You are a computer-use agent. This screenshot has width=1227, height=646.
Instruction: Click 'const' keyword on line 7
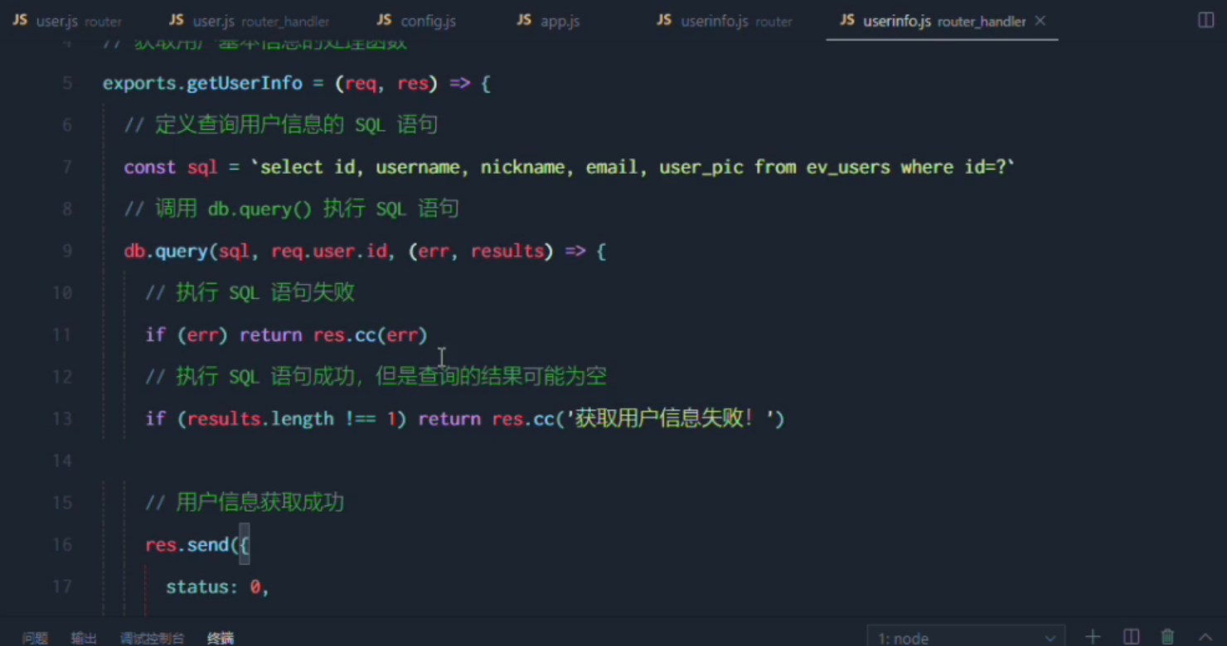(x=150, y=167)
